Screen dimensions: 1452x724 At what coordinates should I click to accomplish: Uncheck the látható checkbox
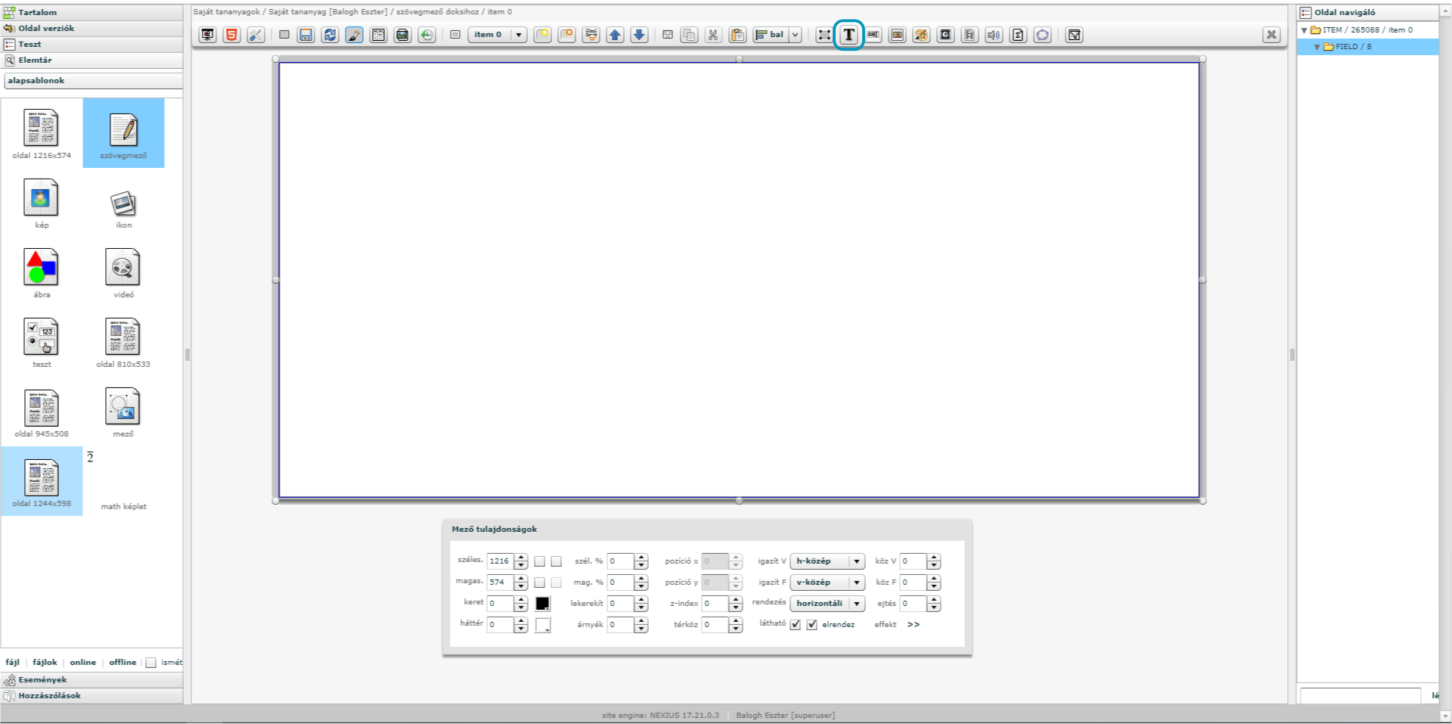(x=795, y=625)
